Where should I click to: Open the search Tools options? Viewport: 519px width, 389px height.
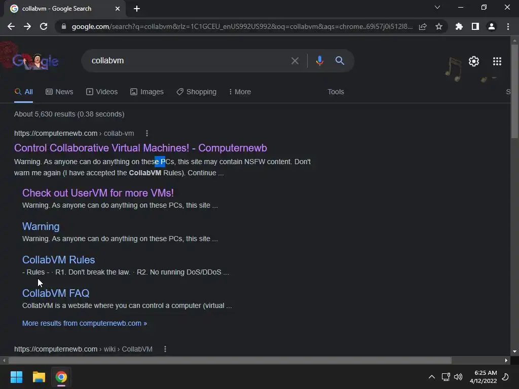(x=336, y=92)
